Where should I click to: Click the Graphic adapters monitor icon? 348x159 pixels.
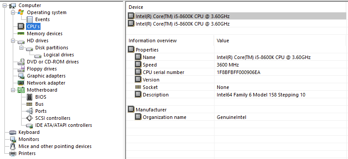point(21,76)
